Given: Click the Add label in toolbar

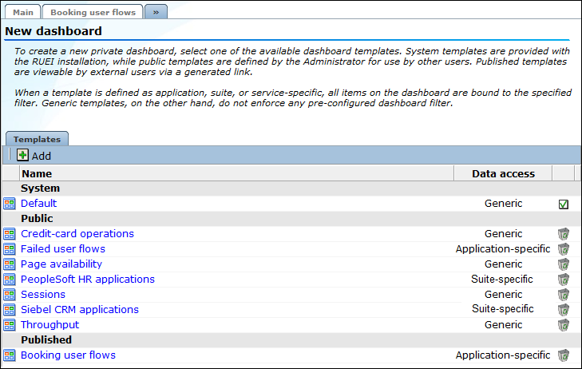Looking at the screenshot, I should [x=42, y=156].
